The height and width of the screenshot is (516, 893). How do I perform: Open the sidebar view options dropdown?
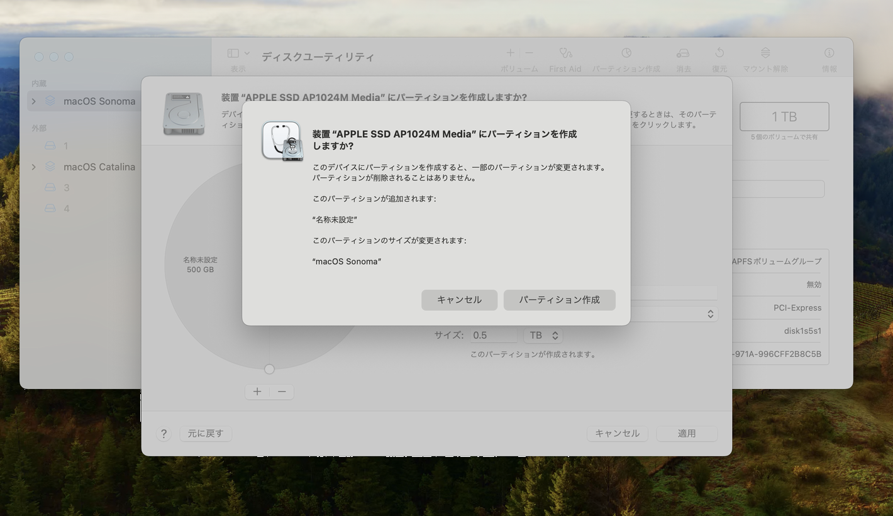coord(238,54)
